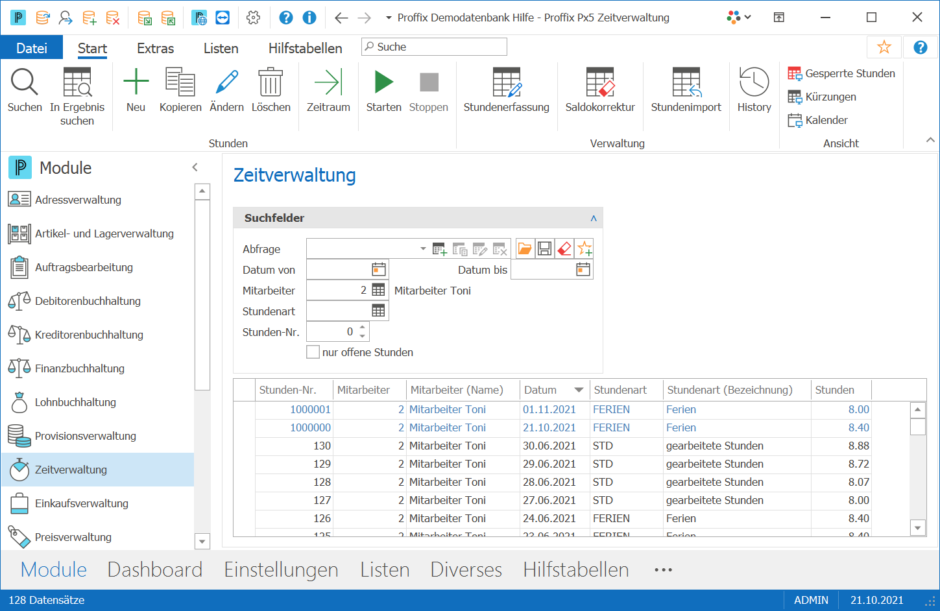The height and width of the screenshot is (611, 940).
Task: Open the Mitarbeiter lookup table icon
Action: (x=378, y=290)
